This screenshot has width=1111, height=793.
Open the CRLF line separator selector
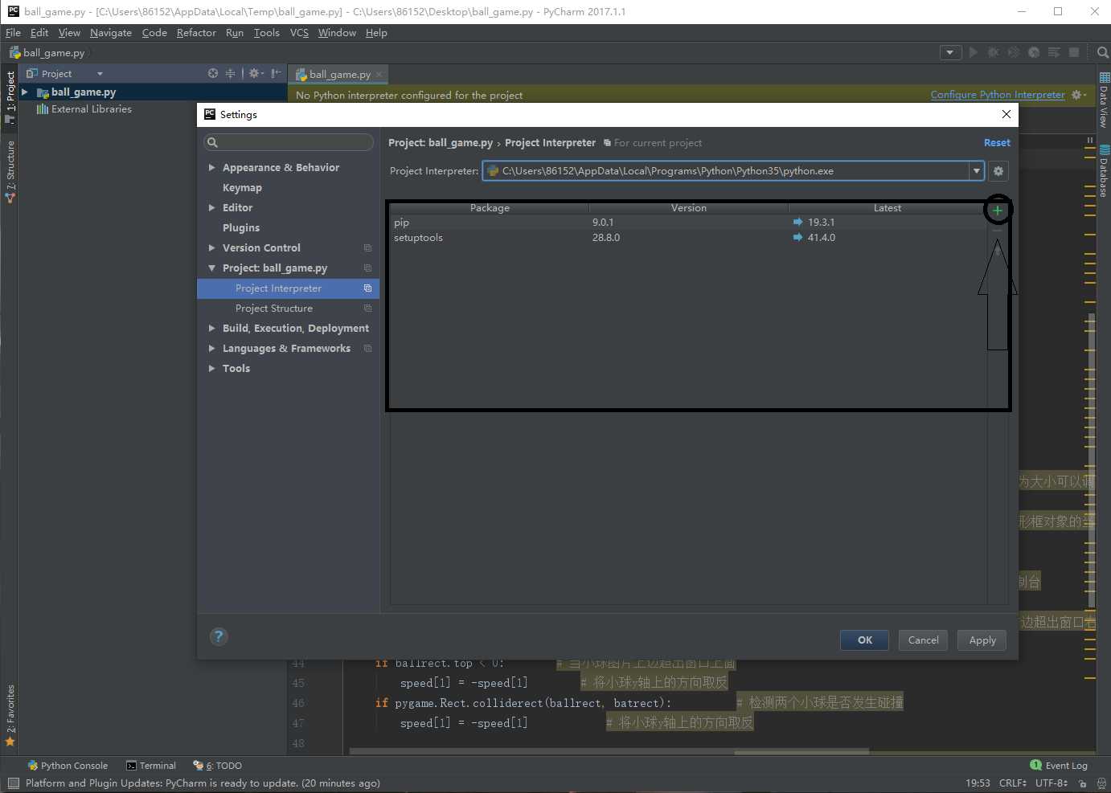pos(1013,783)
